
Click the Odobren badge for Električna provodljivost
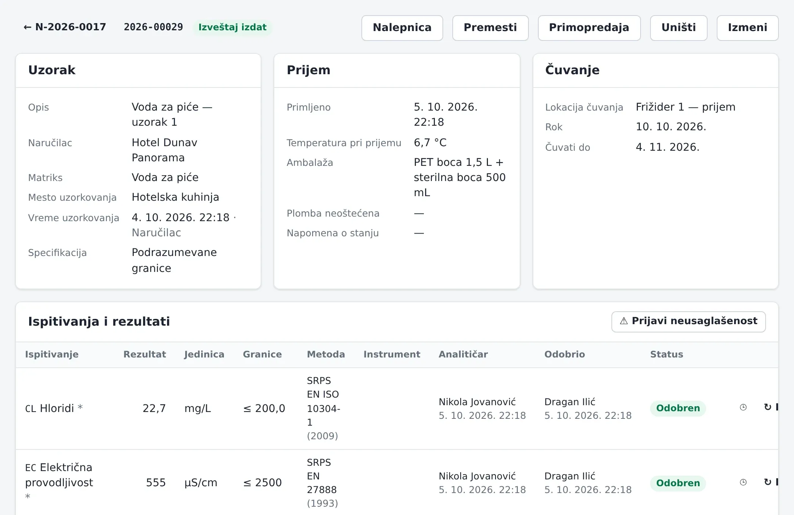coord(678,483)
